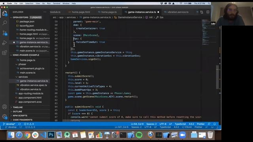Open Photoshop from the dock
The height and width of the screenshot is (142, 253).
coord(51,135)
